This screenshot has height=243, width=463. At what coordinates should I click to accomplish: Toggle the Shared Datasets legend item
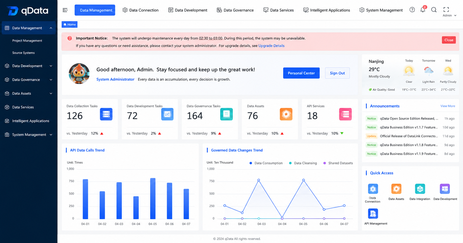point(338,163)
